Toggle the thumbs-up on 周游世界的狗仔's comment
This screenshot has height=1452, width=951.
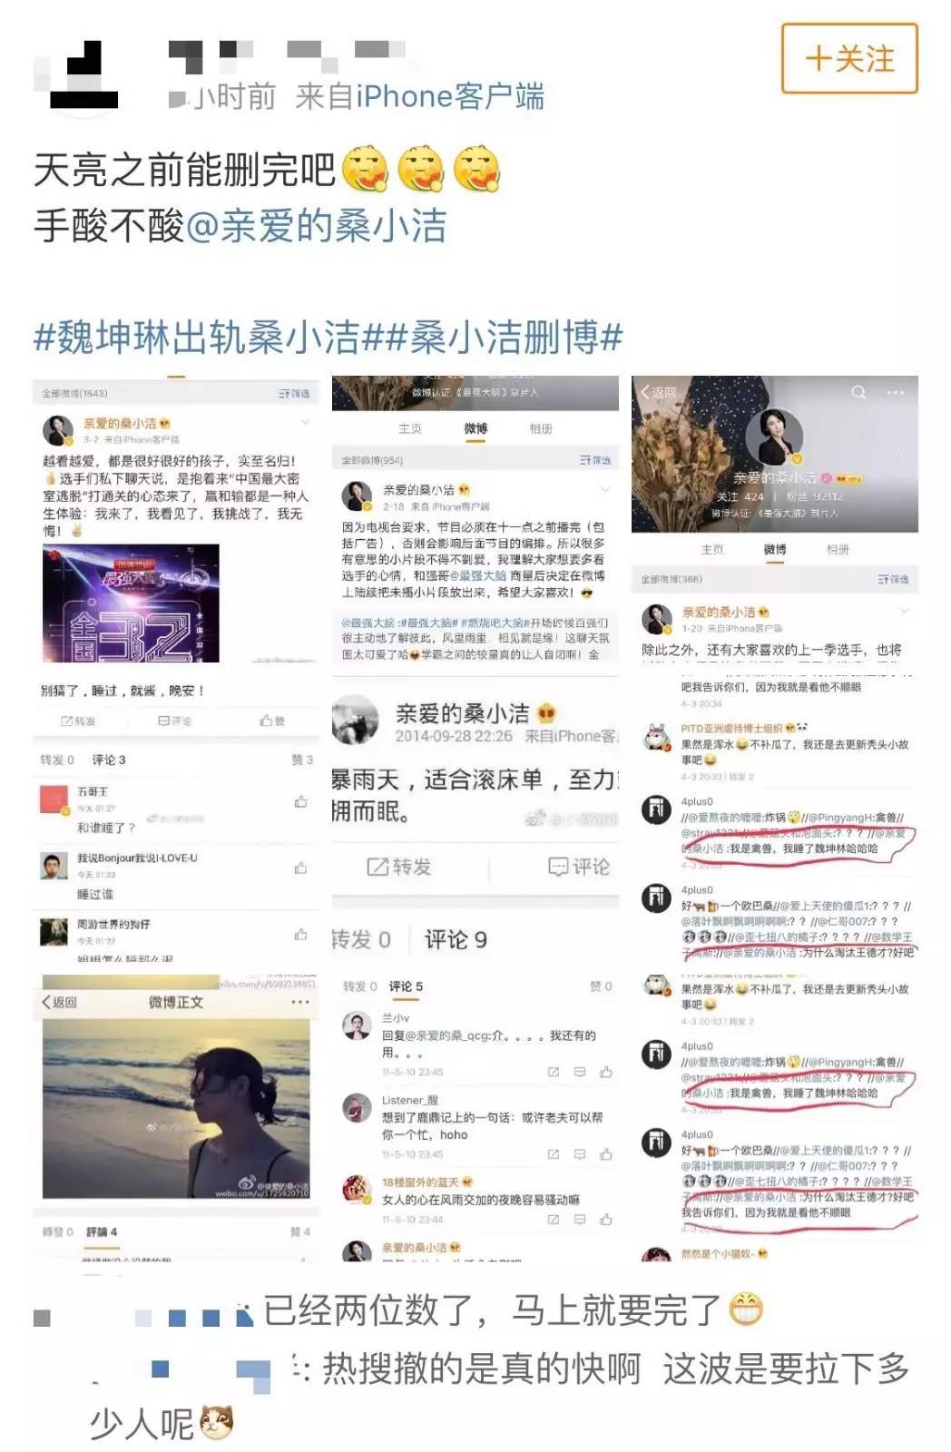click(300, 934)
